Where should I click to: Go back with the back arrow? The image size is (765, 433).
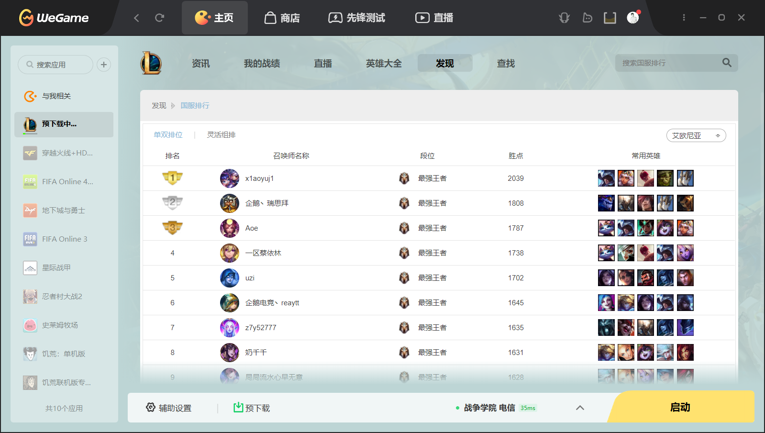tap(137, 18)
